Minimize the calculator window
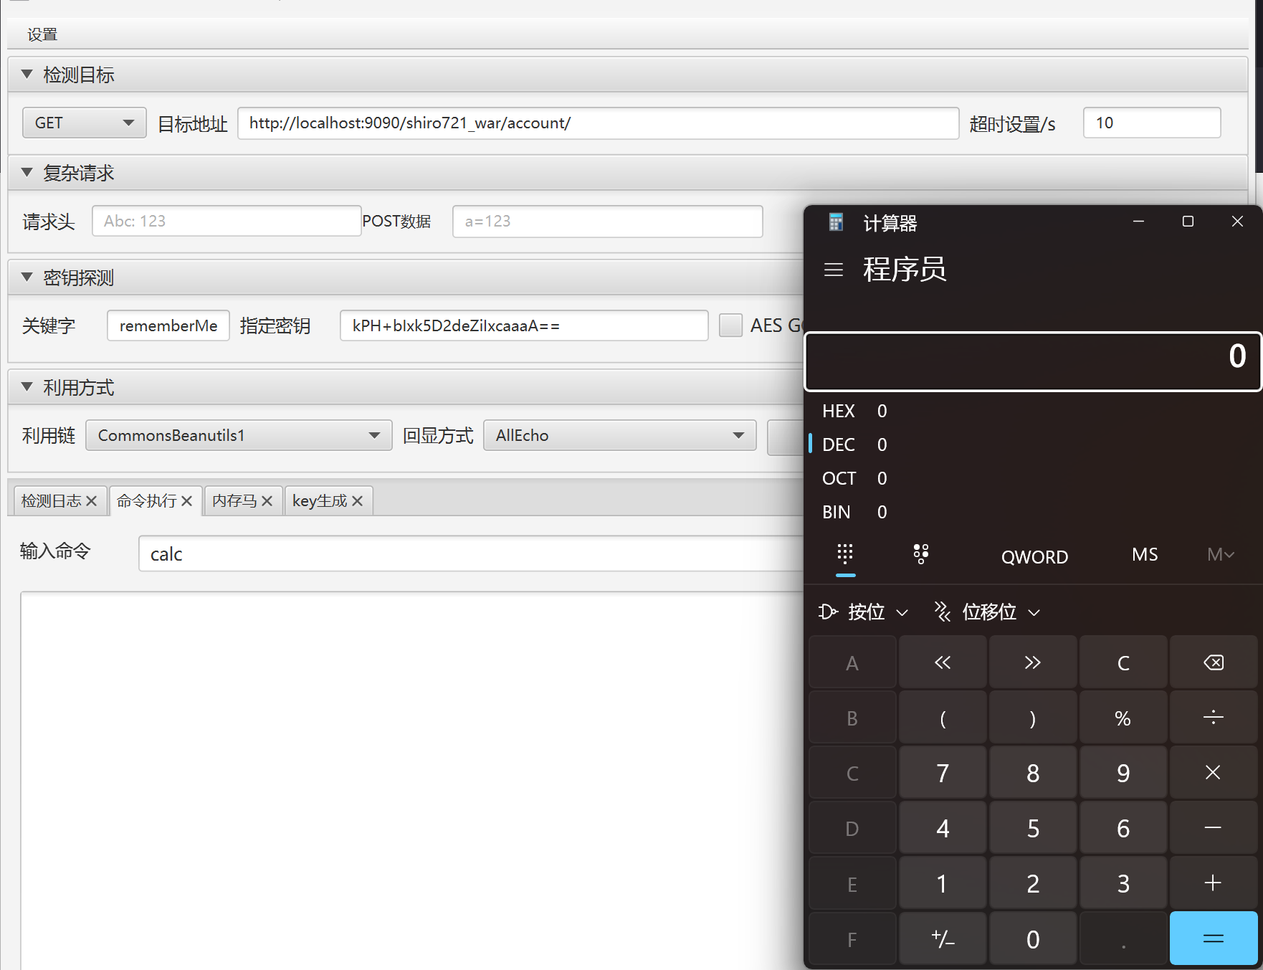The image size is (1263, 970). pos(1138,222)
